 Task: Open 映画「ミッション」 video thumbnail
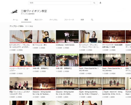pyautogui.click(x=21, y=83)
